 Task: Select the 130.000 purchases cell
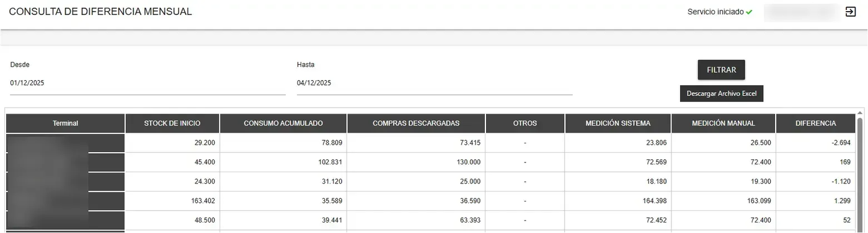(x=416, y=162)
